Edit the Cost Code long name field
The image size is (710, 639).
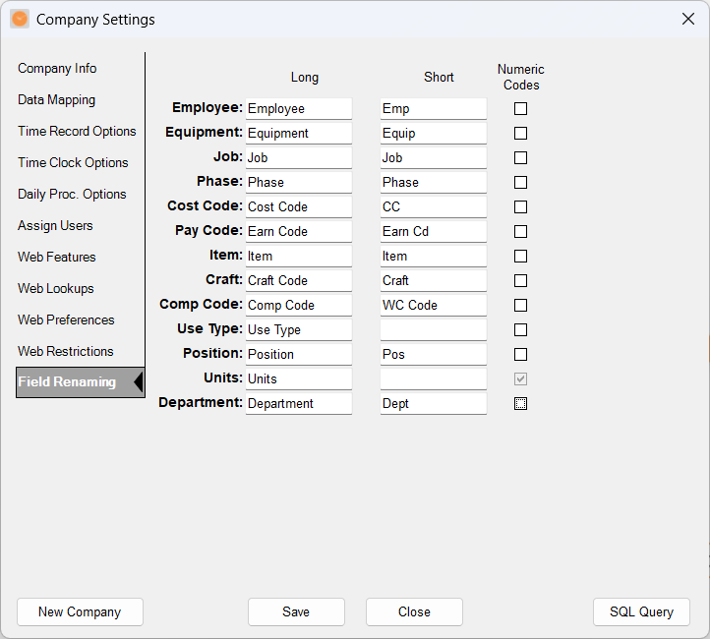click(299, 206)
